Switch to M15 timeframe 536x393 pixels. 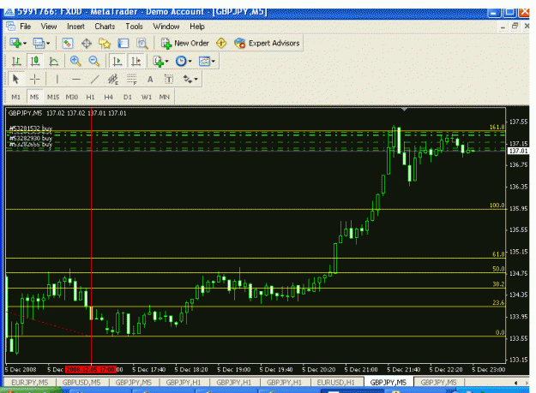click(53, 97)
